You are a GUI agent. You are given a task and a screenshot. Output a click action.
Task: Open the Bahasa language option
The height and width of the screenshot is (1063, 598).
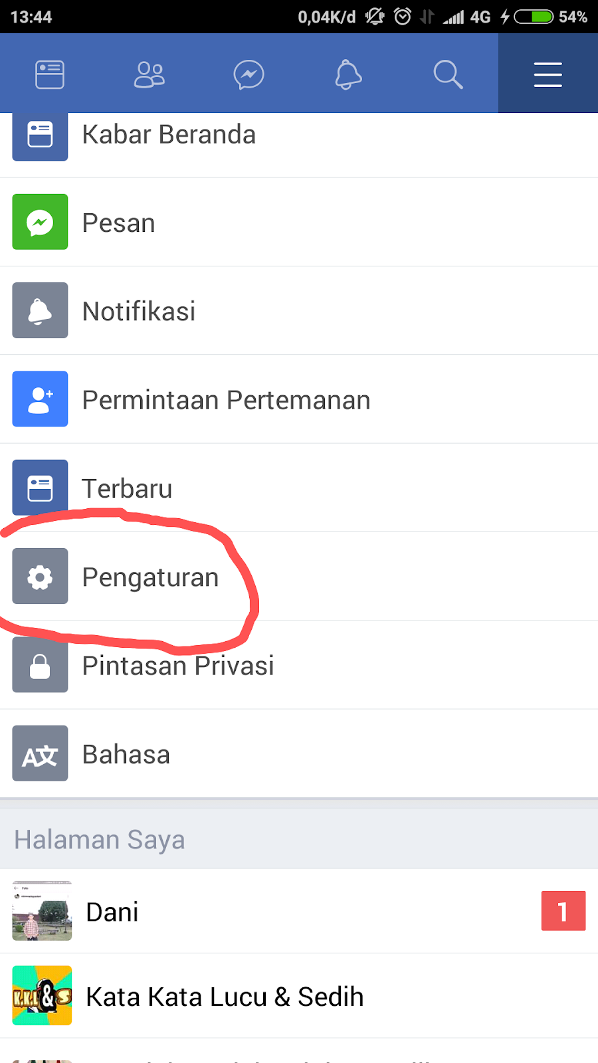tap(299, 753)
